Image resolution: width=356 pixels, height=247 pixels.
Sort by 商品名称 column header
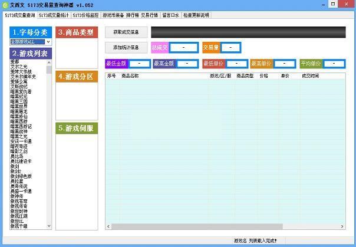130,76
